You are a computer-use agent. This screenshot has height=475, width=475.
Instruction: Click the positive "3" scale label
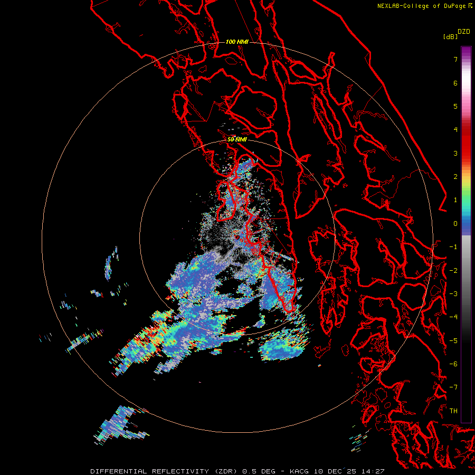[x=455, y=153]
